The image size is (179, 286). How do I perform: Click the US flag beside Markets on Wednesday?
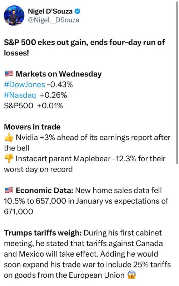9,74
